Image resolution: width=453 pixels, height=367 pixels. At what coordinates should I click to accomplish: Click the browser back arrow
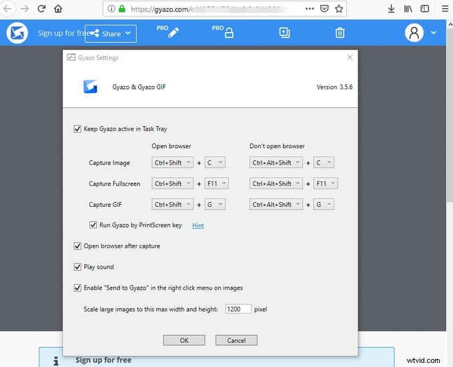(x=8, y=9)
